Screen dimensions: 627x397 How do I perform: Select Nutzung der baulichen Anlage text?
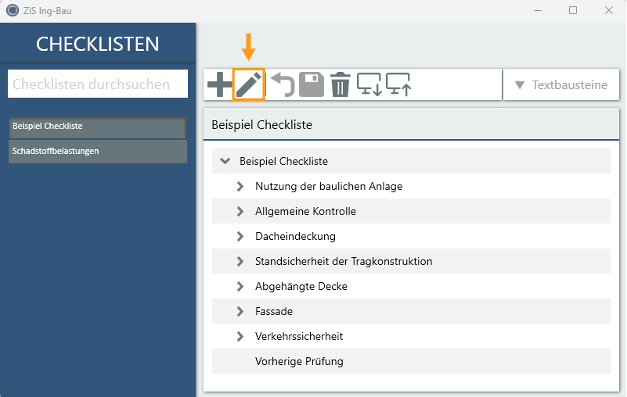329,186
